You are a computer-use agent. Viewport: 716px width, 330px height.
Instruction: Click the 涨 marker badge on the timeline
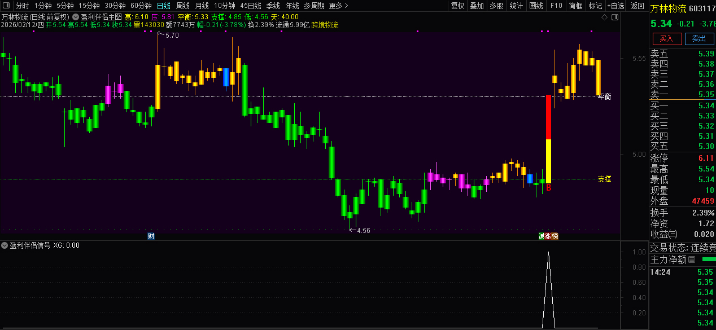548,236
